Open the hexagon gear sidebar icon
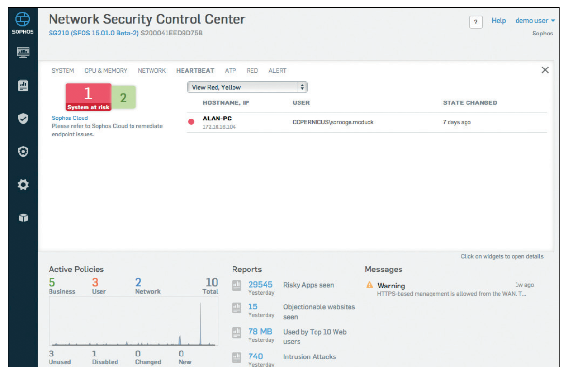 23,152
